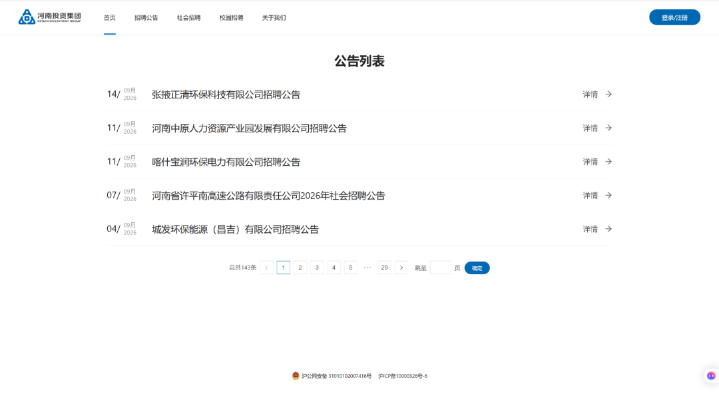Click arrow icon on 河南中原人力资源 row
Viewport: 719px width, 394px height.
608,128
